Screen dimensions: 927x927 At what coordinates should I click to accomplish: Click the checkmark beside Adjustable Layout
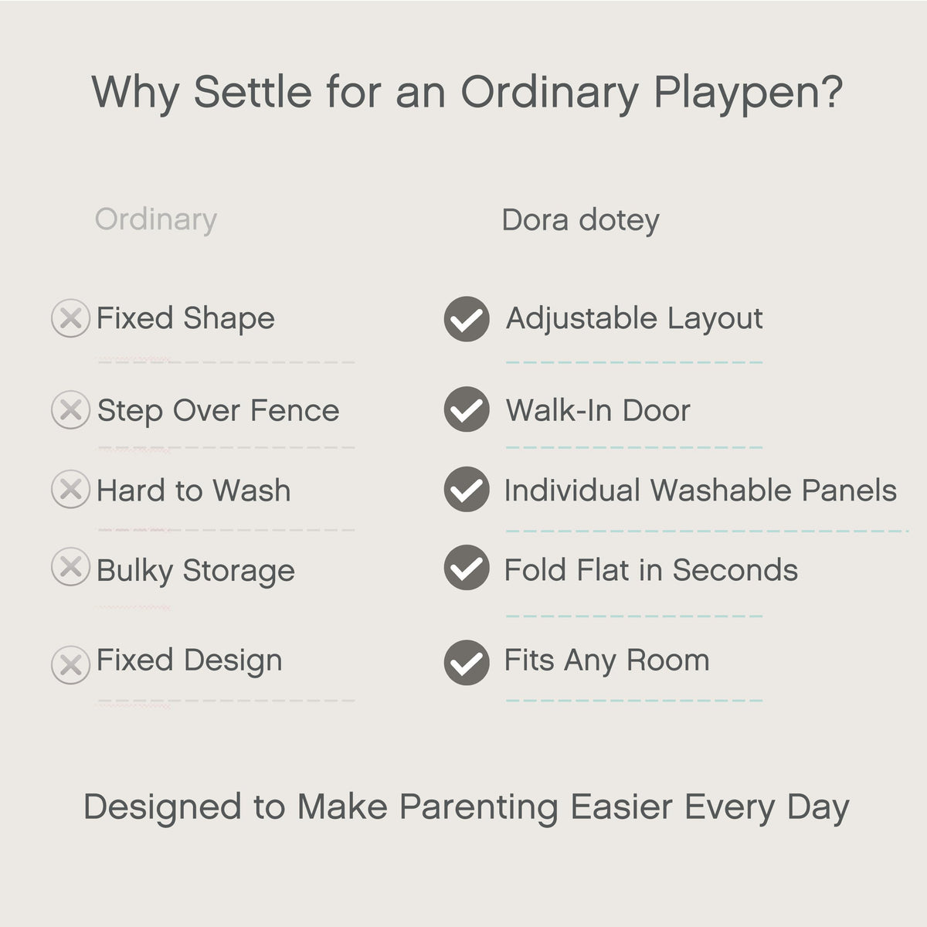coord(467,319)
